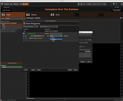The width and height of the screenshot is (123, 101).
Task: Click the Gig Performer logo icon
Action: click(x=2, y=4)
